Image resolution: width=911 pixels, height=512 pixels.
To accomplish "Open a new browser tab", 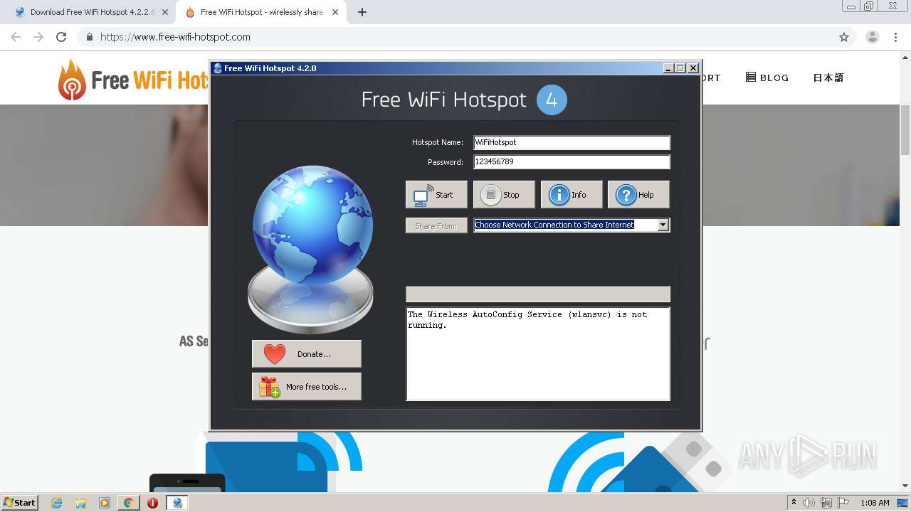I will point(362,12).
